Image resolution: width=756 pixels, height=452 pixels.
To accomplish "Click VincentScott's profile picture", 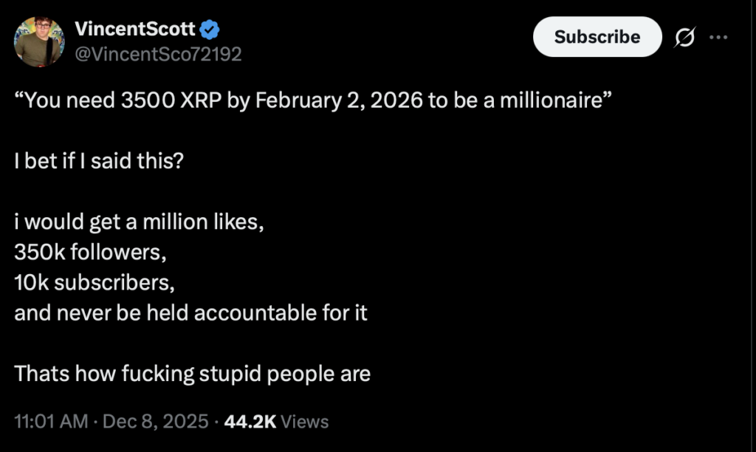I will (40, 40).
